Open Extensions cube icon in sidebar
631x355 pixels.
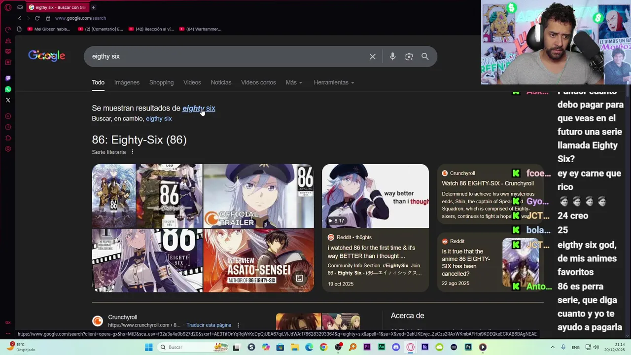coord(8,138)
